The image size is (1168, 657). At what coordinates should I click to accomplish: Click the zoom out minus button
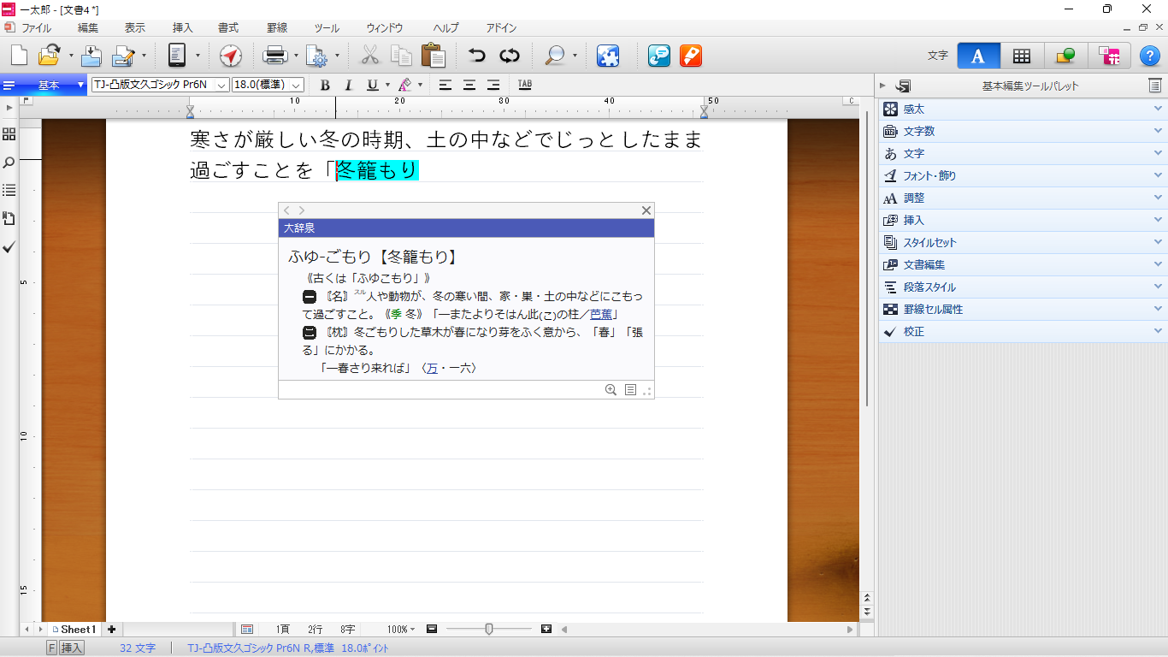[432, 630]
